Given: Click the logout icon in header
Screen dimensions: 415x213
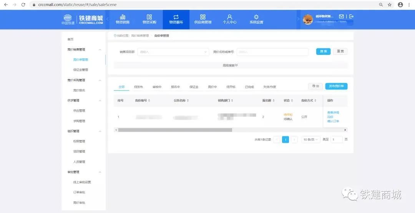Looking at the screenshot, I should click(x=351, y=17).
